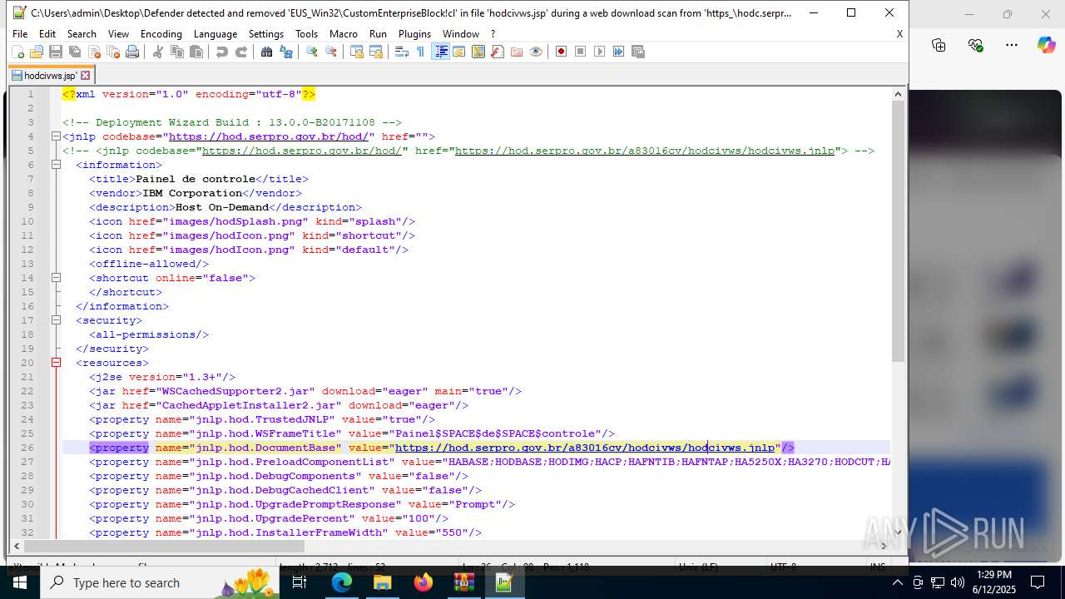Undo the last edit with the Undo icon
This screenshot has width=1065, height=599.
pos(222,52)
